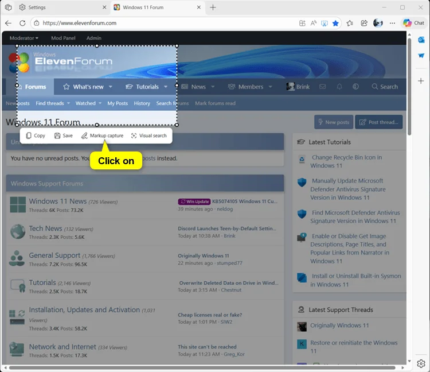This screenshot has width=430, height=372.
Task: Open forum Search
Action: [x=385, y=87]
